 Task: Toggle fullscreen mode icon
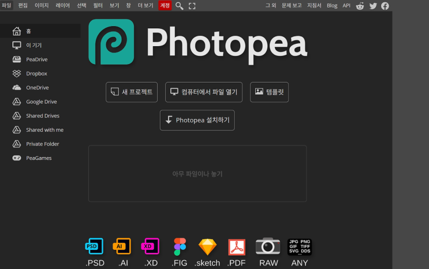tap(192, 6)
